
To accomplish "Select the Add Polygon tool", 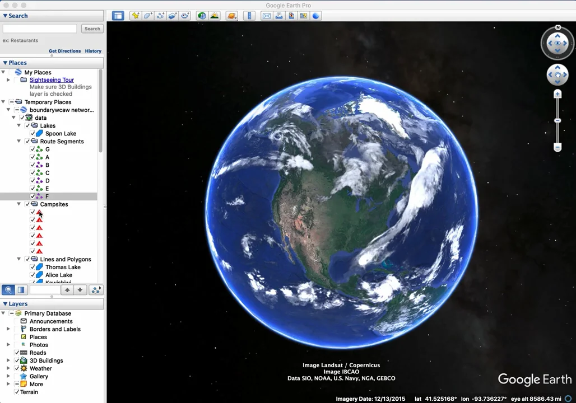I will (148, 16).
